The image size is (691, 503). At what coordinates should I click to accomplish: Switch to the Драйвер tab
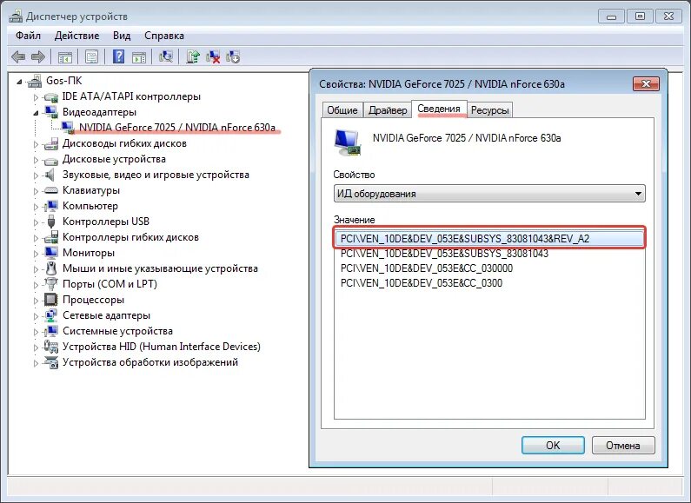pos(388,110)
